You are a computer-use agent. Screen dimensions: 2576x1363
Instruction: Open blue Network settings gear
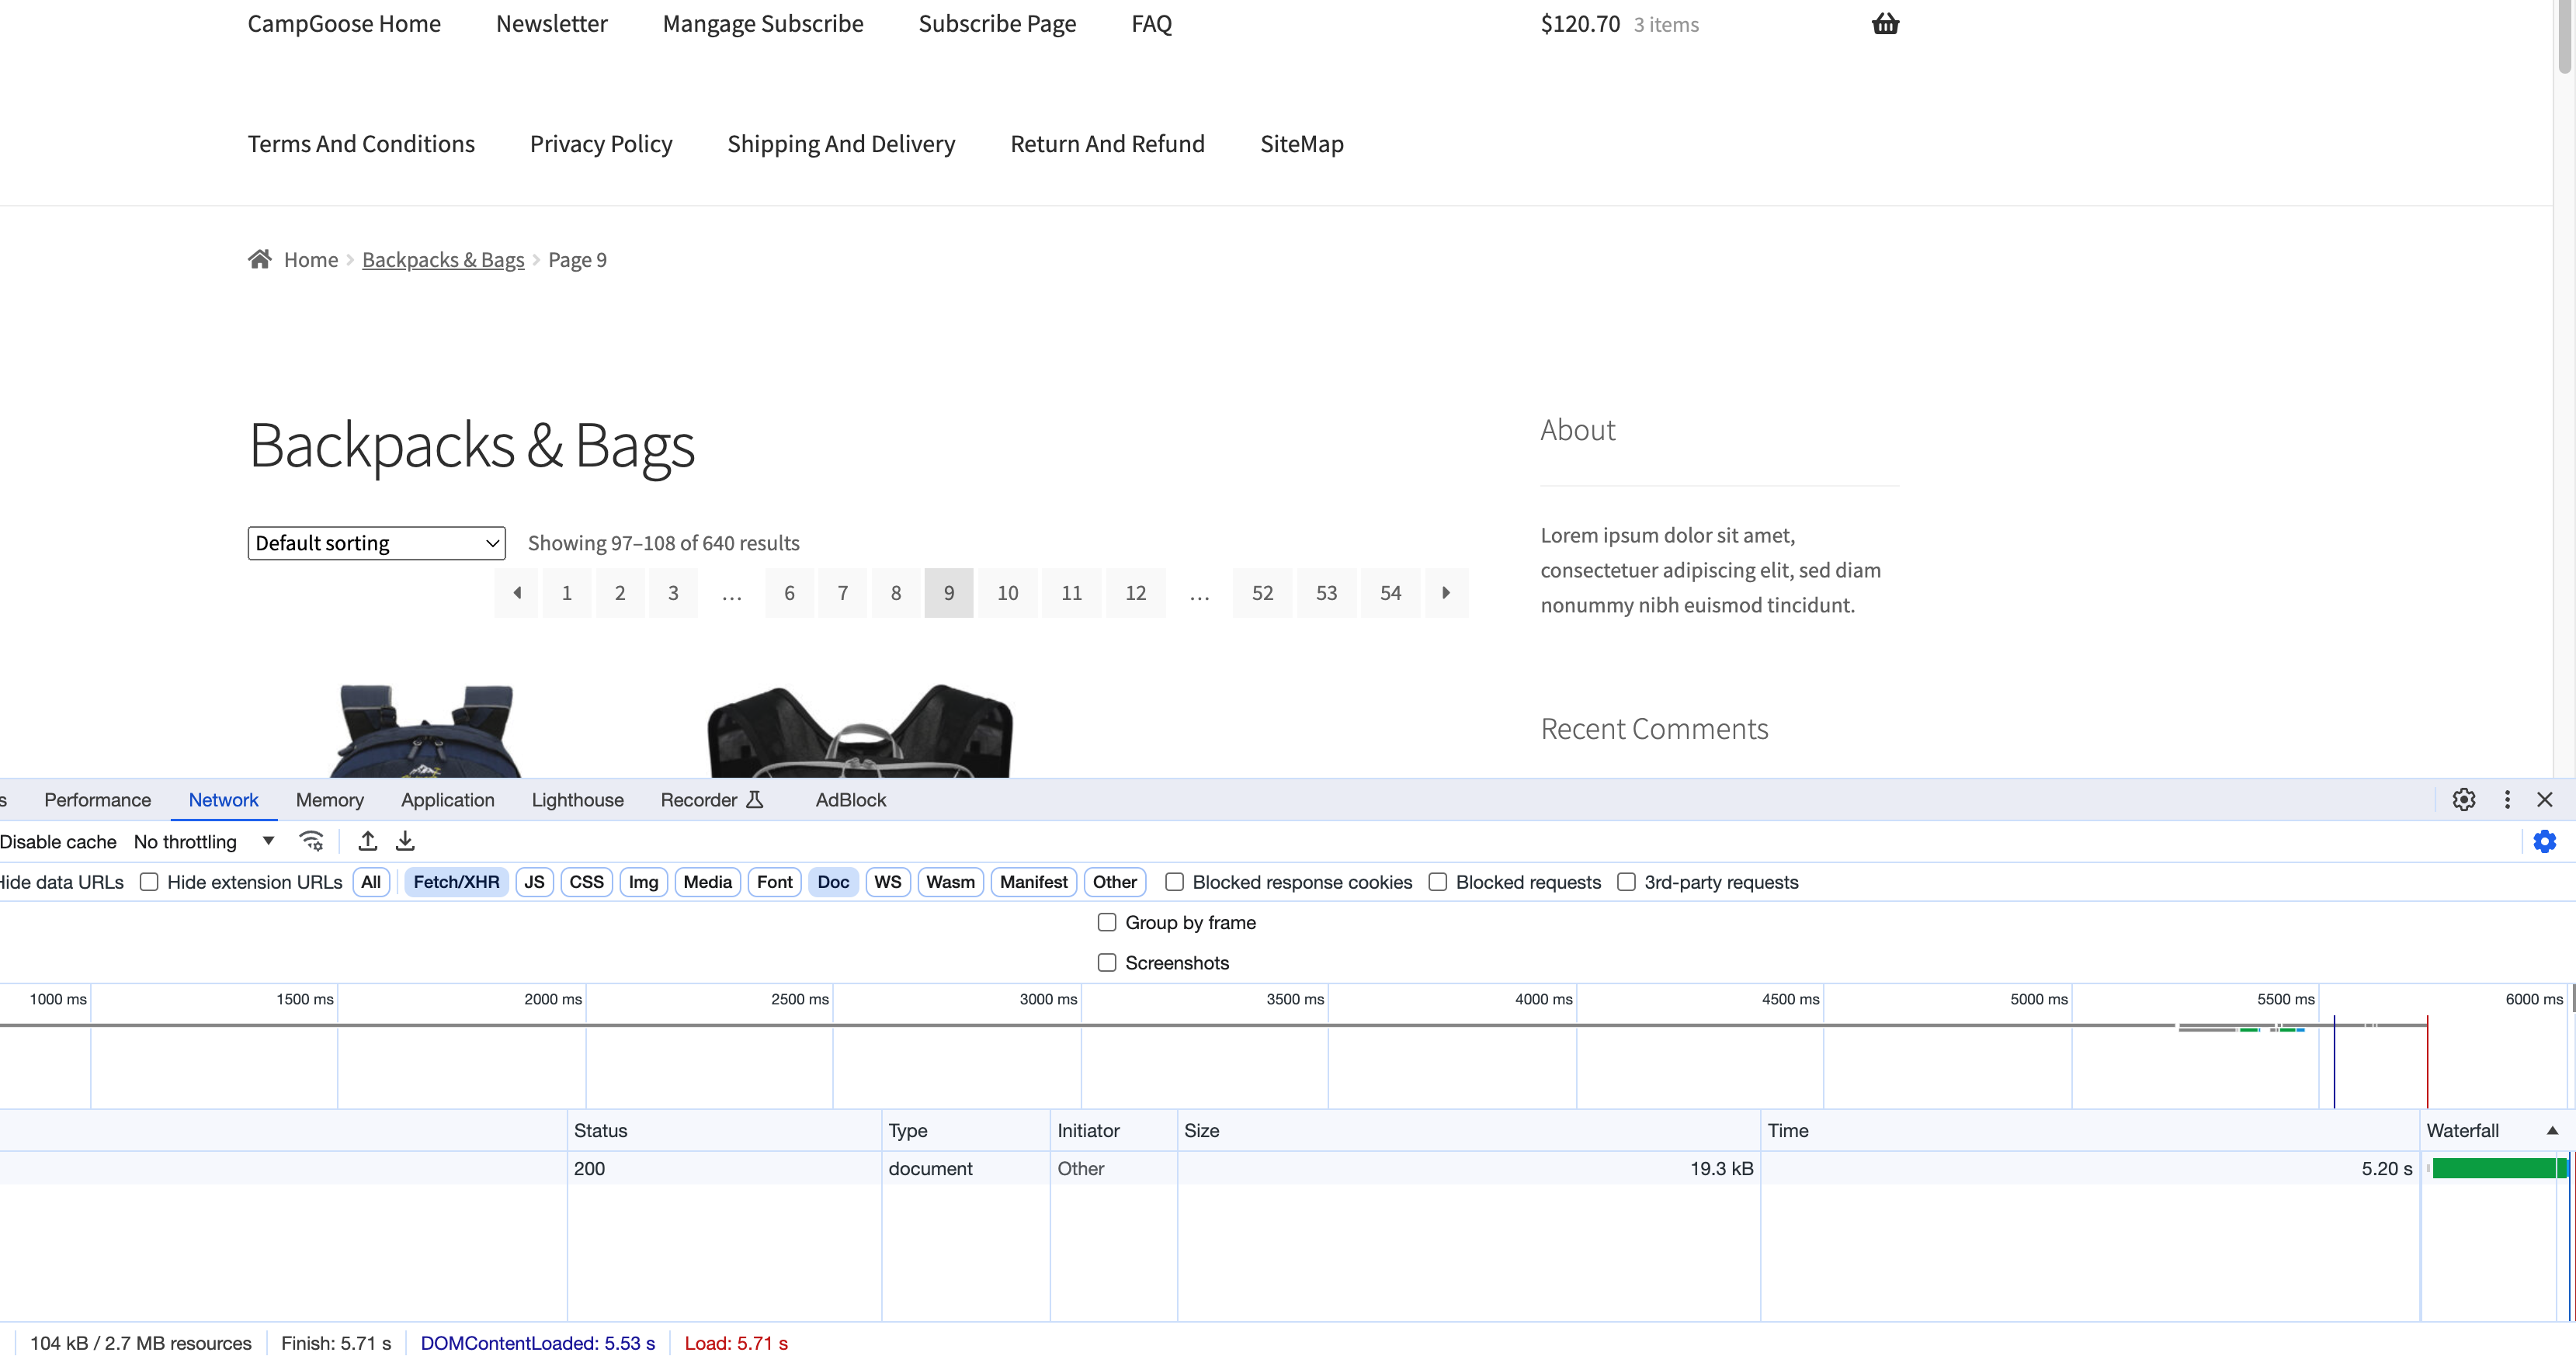point(2544,841)
